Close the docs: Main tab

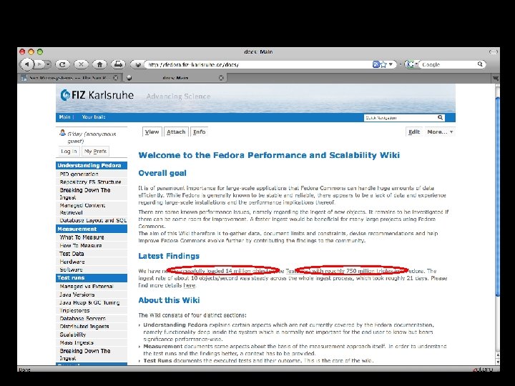(x=221, y=78)
